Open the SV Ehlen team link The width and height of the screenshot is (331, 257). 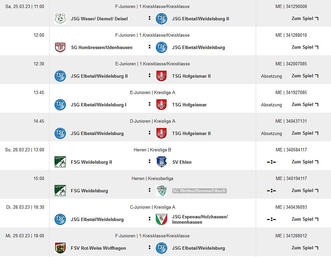click(x=182, y=162)
